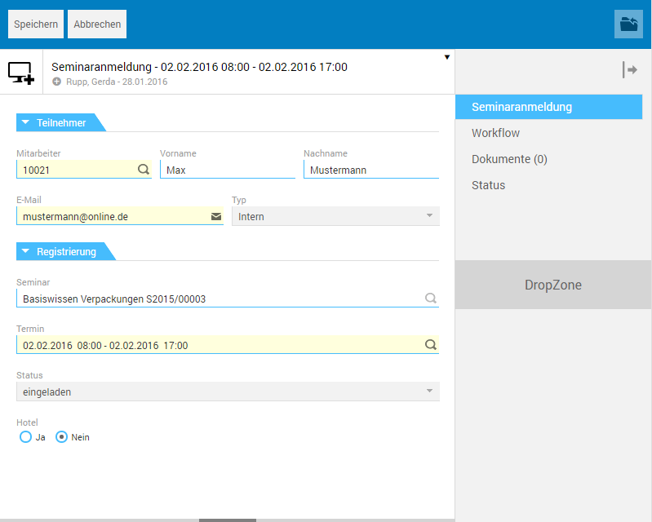652x522 pixels.
Task: Click the folder icon in top-right header
Action: coord(628,24)
